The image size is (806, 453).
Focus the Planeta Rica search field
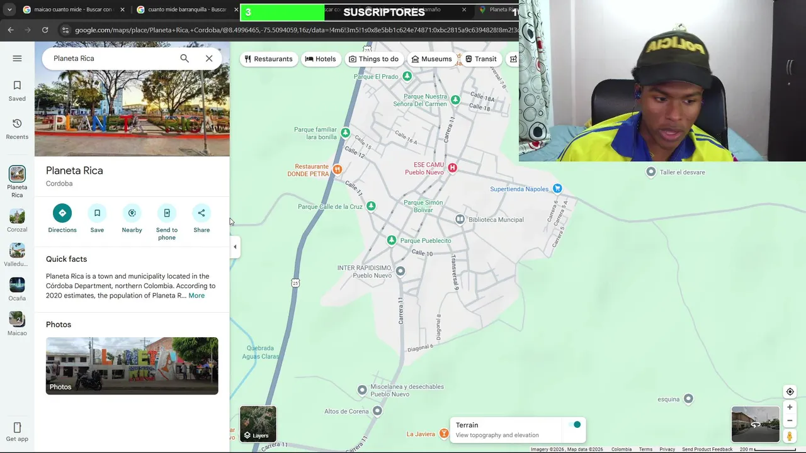click(113, 59)
